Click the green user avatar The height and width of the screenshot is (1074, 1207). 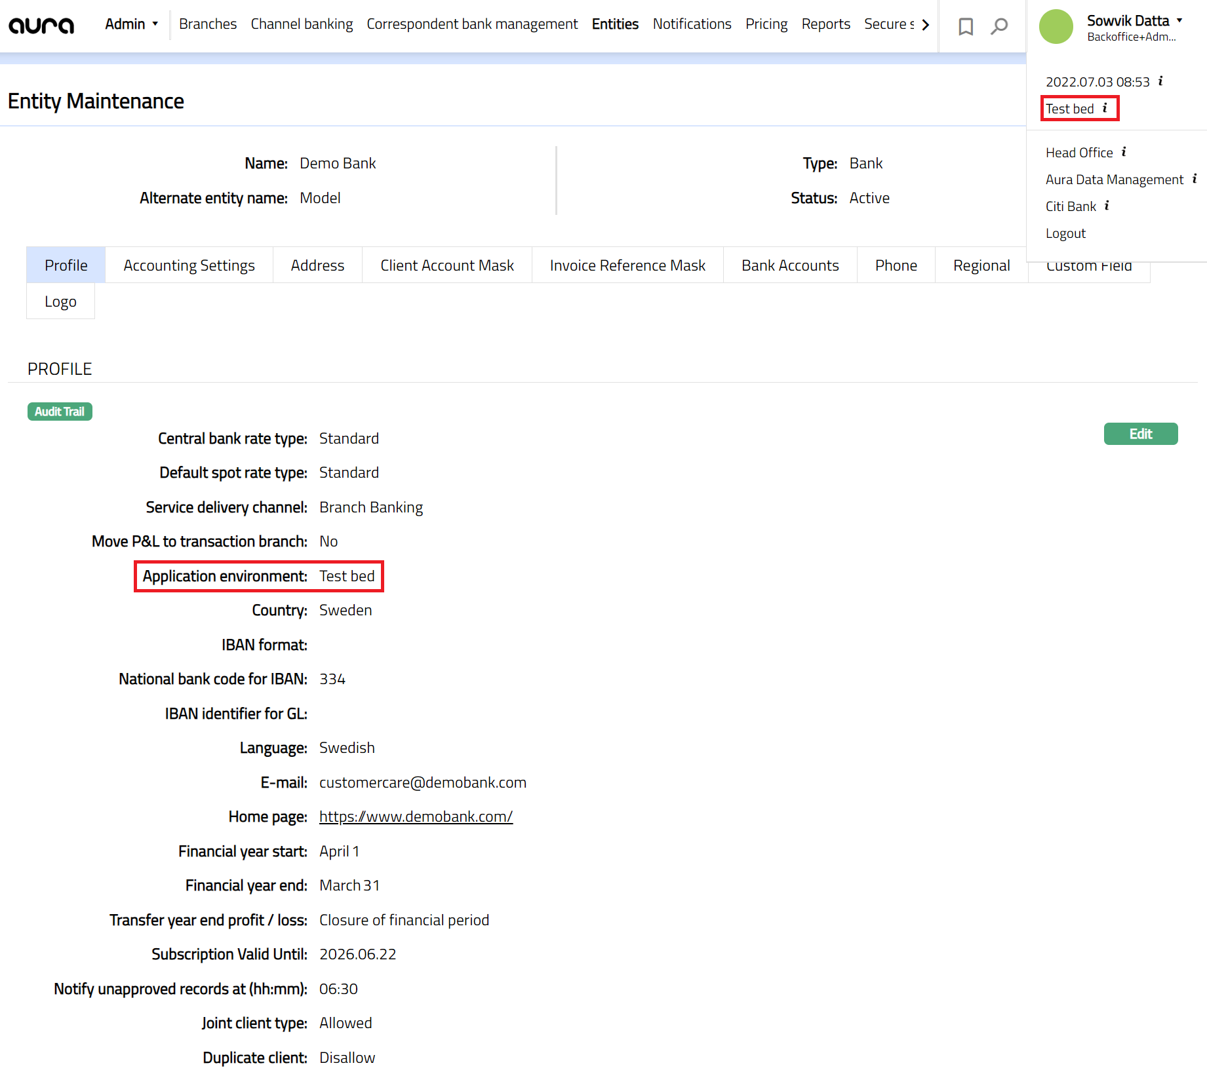coord(1056,27)
